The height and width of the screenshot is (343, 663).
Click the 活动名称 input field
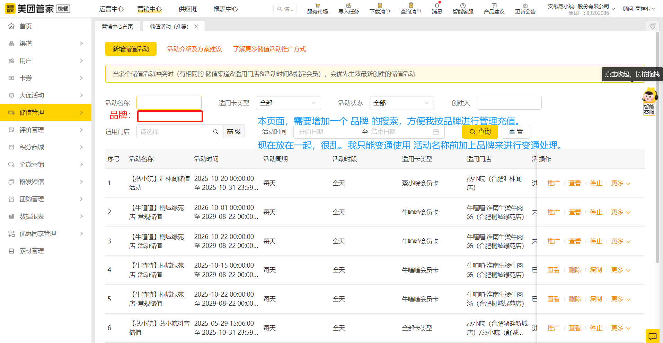tap(169, 103)
